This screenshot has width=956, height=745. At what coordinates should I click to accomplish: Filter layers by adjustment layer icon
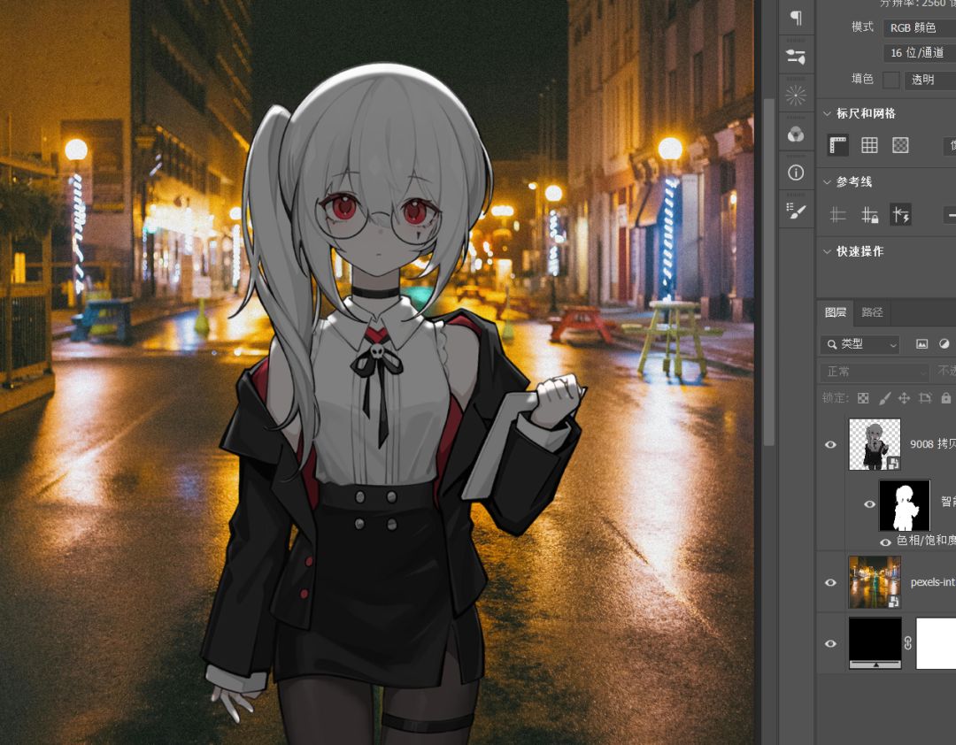pyautogui.click(x=944, y=344)
